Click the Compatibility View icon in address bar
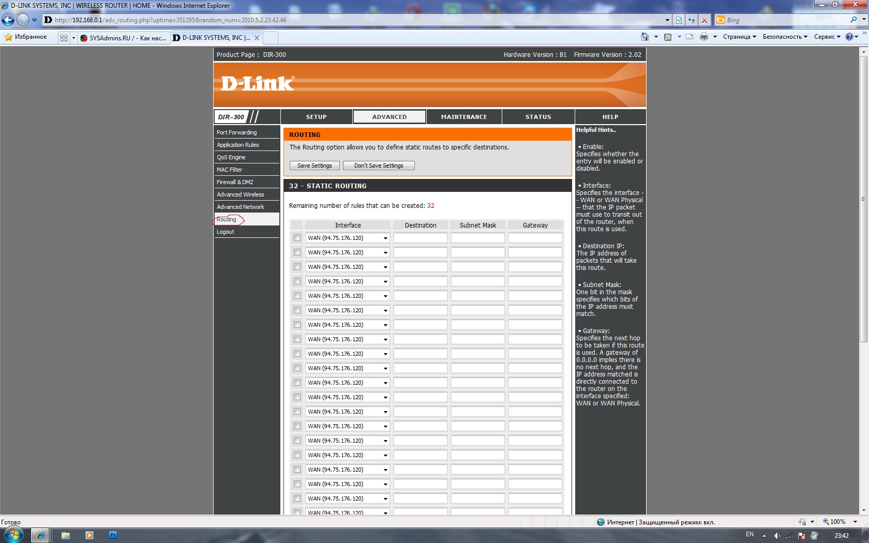Viewport: 869px width, 543px height. click(679, 20)
